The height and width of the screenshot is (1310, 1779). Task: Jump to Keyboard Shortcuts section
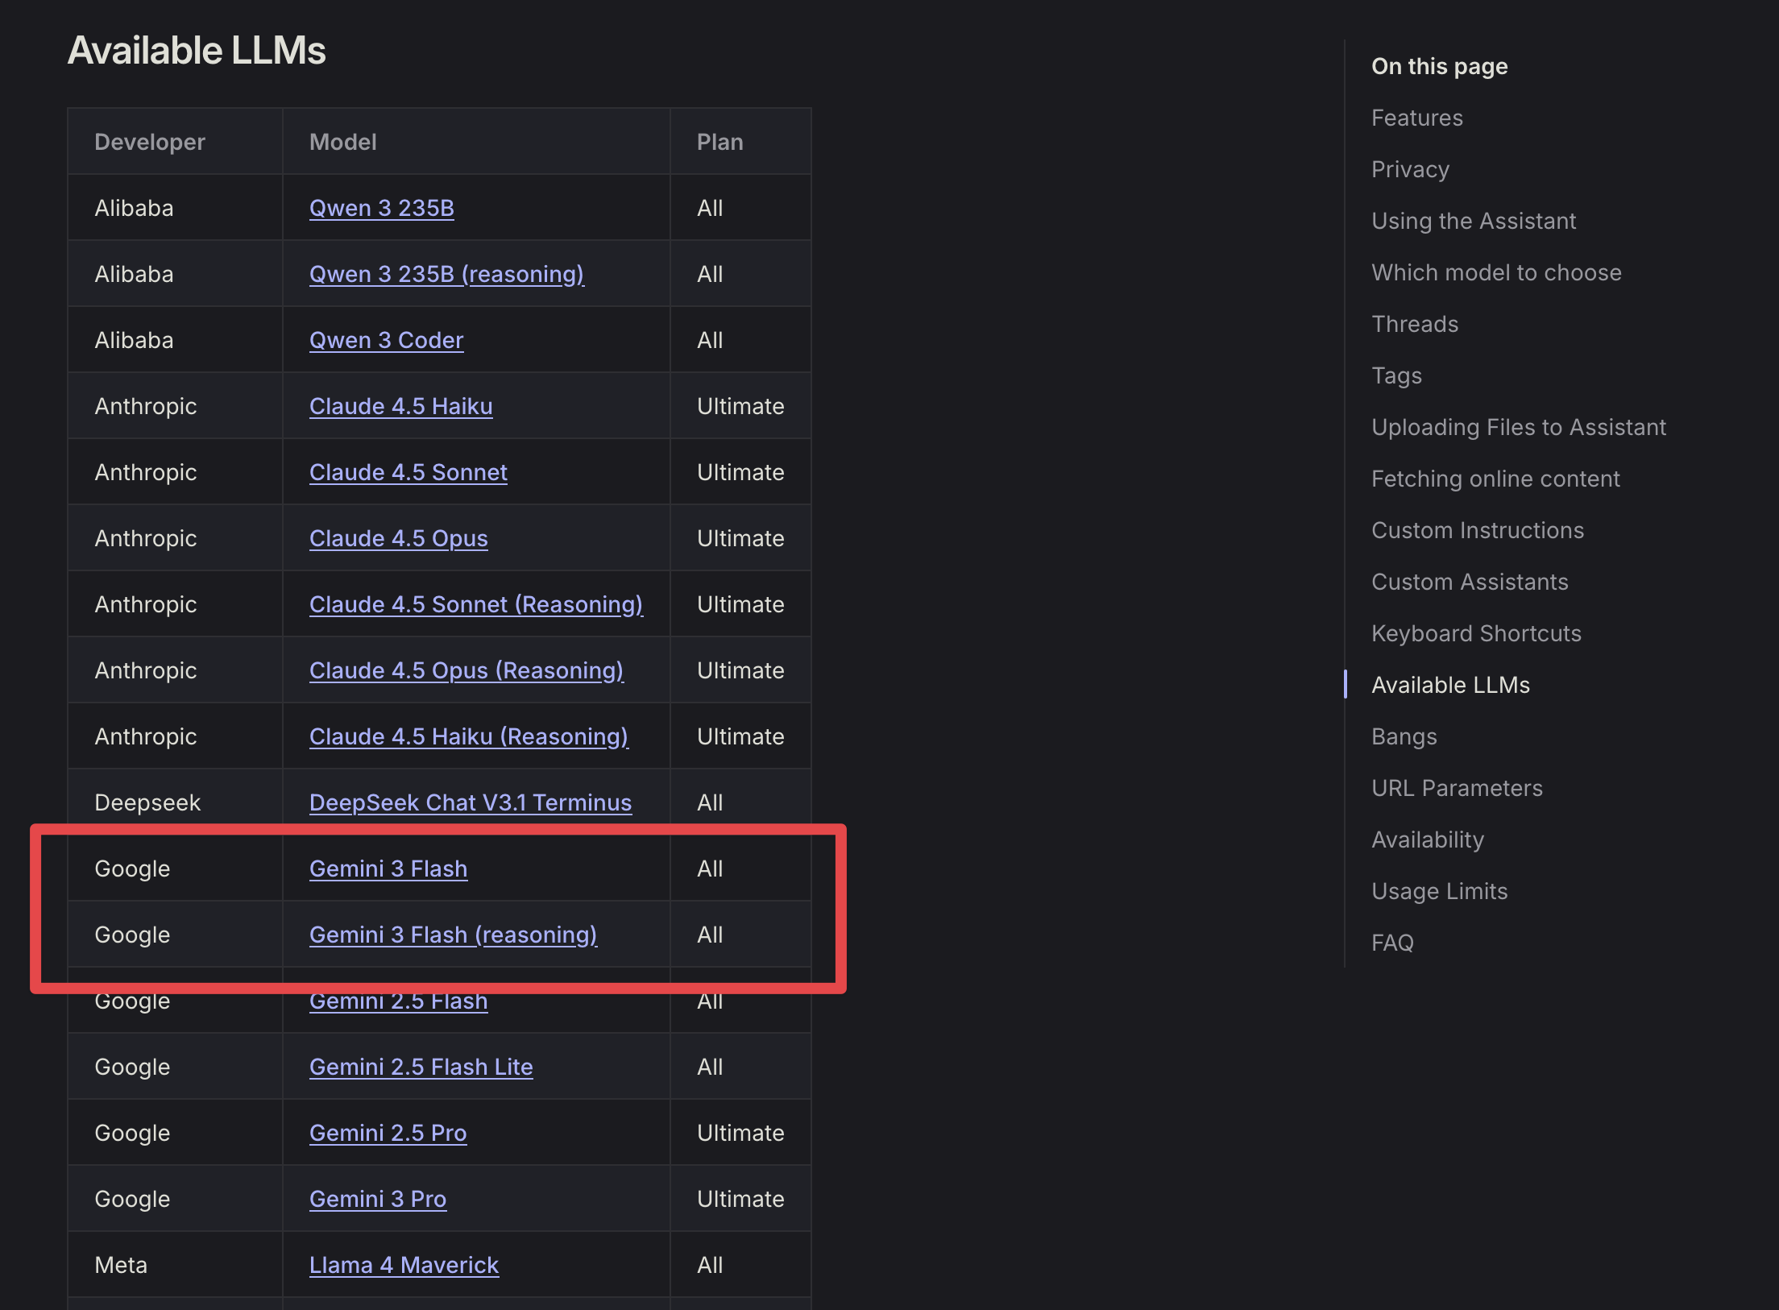pos(1476,633)
